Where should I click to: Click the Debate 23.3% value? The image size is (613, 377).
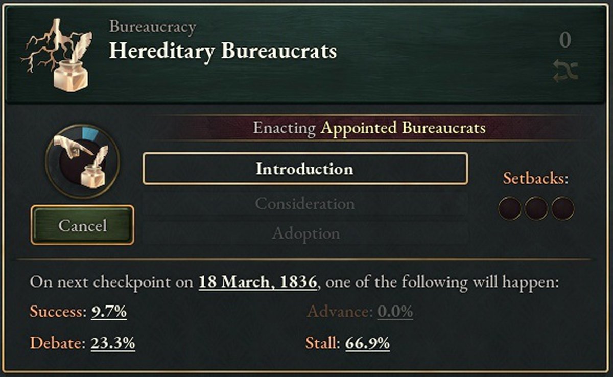[113, 343]
